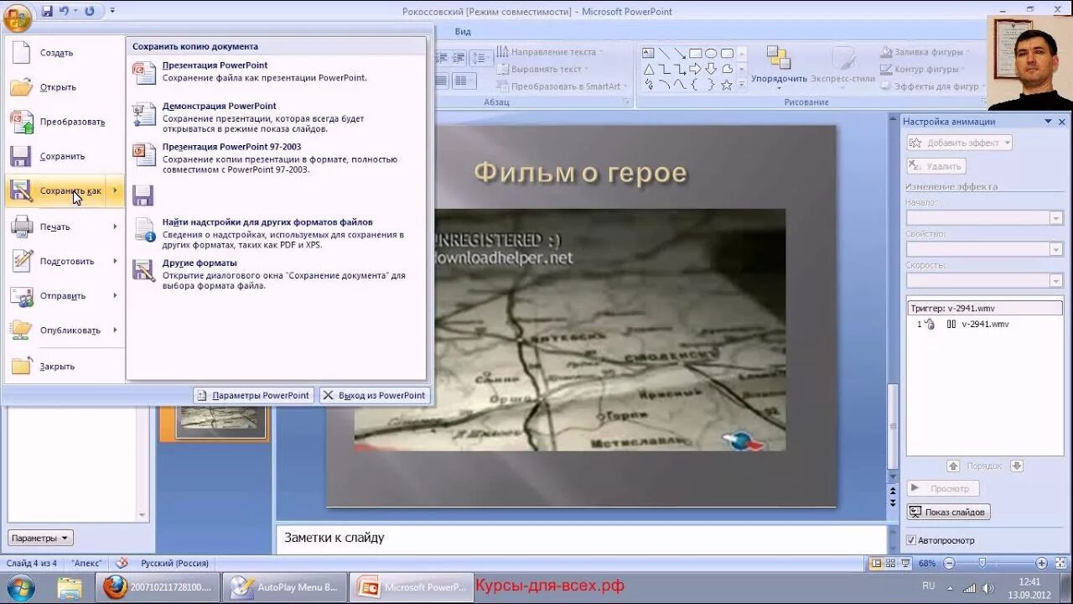Select Закрыть in the Office menu
Screen dimensions: 1073x604
(x=64, y=367)
